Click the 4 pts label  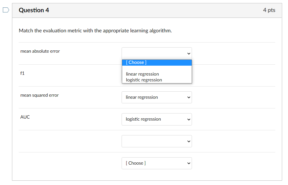click(x=269, y=10)
